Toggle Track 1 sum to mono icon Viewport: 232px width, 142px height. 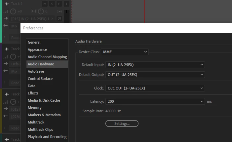(x=59, y=11)
